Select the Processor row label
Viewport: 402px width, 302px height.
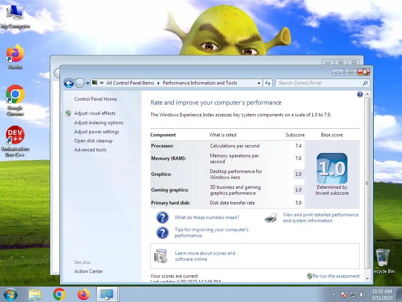(162, 146)
